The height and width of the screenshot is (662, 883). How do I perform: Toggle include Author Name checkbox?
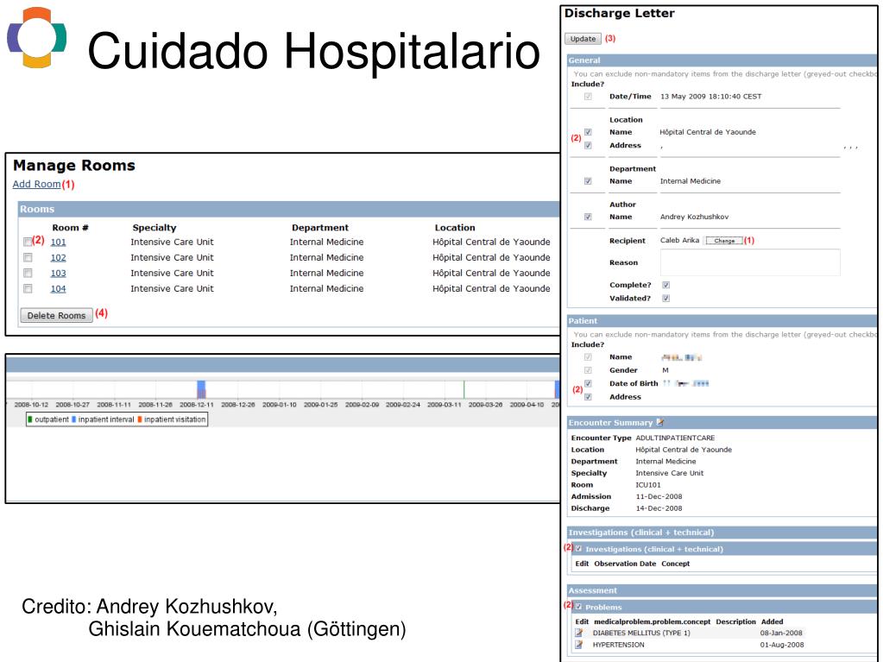[x=588, y=217]
